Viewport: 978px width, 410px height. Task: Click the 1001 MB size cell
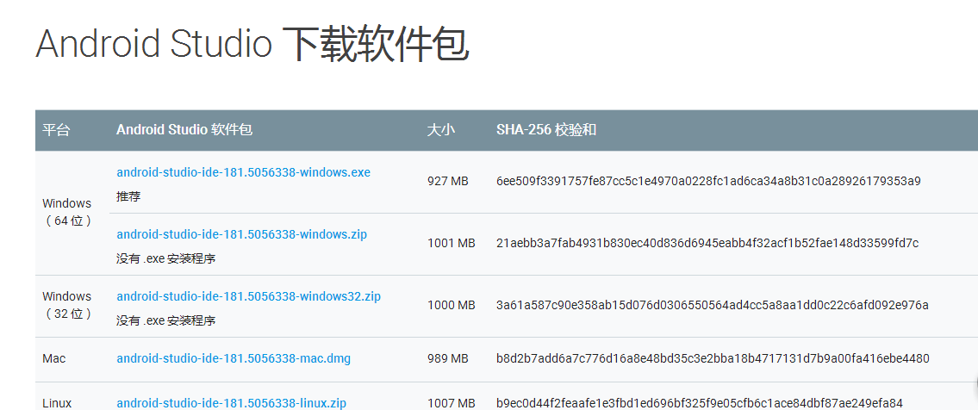click(x=451, y=243)
